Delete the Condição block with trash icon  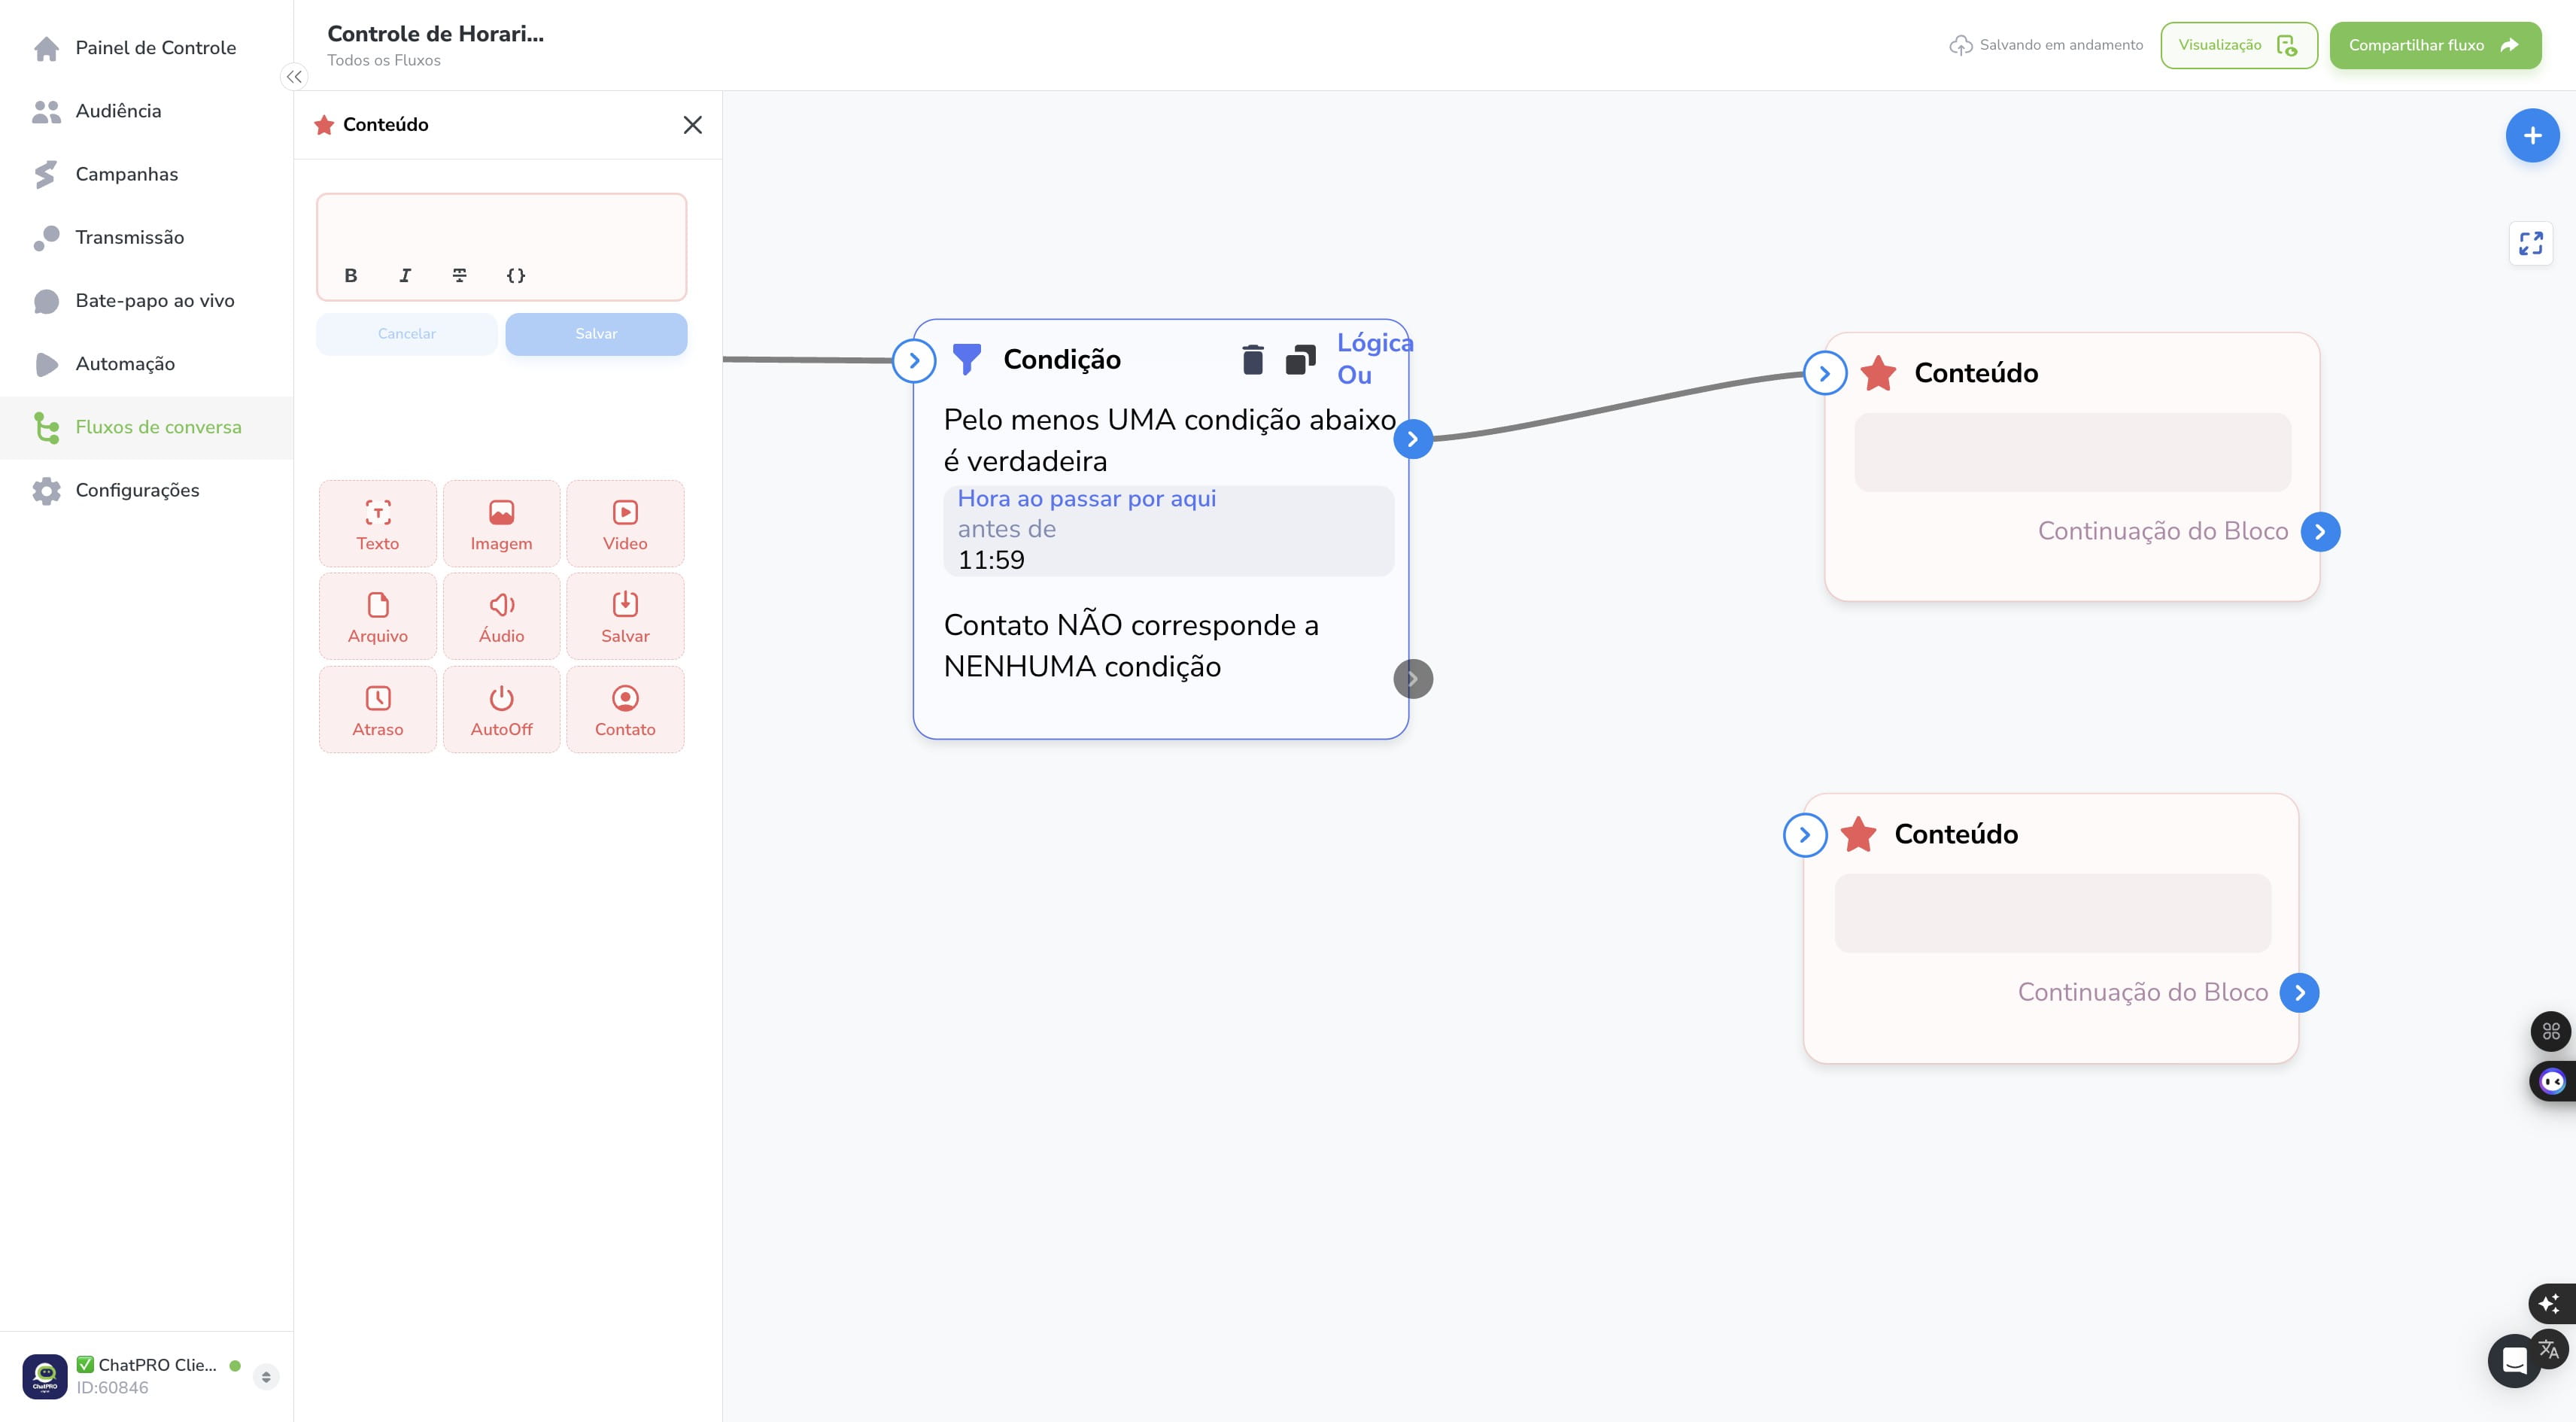[1253, 359]
